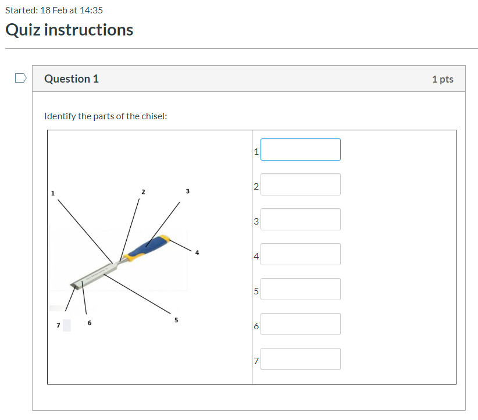Click diagram label number 1

52,193
